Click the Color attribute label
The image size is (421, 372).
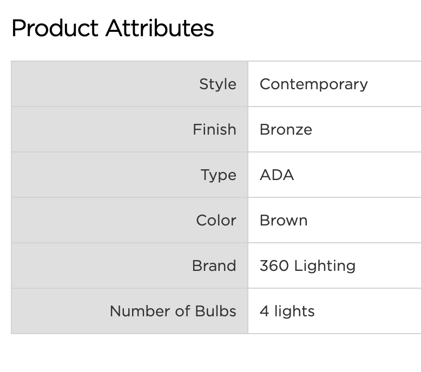click(216, 221)
